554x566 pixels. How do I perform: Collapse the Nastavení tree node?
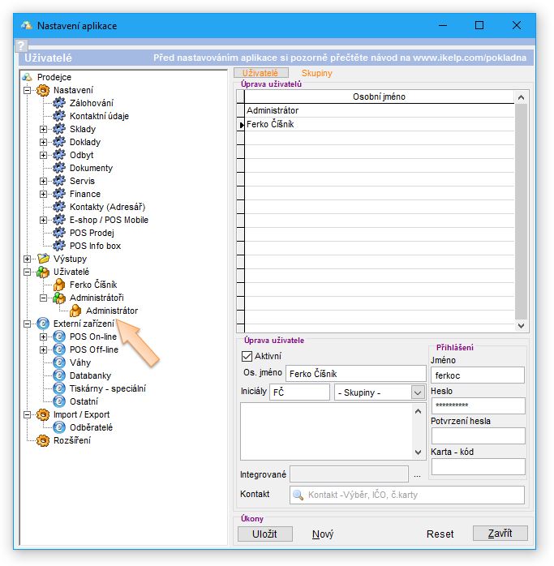[28, 90]
